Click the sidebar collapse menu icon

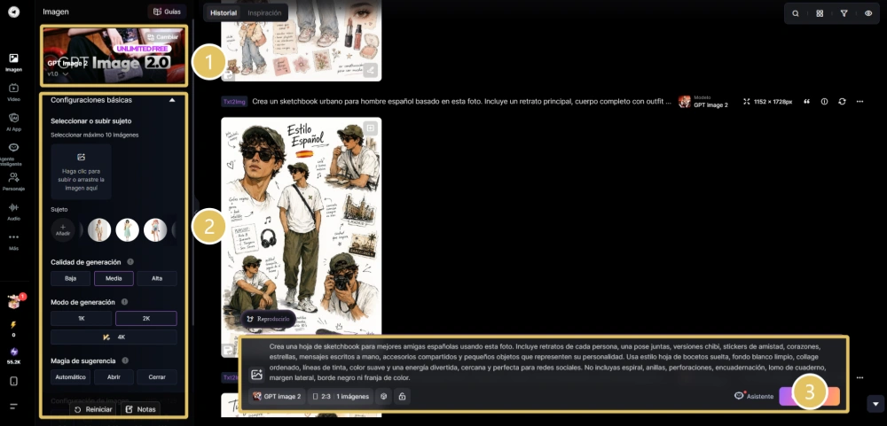pos(13,406)
